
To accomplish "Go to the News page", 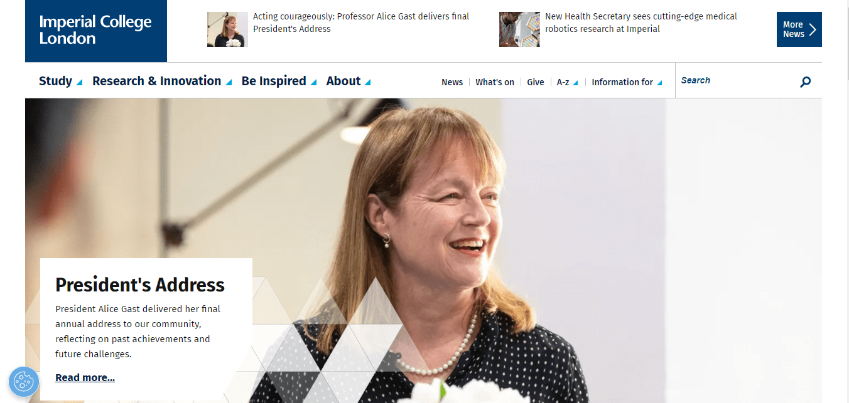I will (452, 82).
